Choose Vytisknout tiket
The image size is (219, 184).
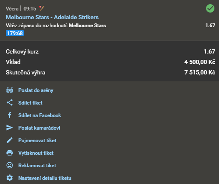tap(36, 153)
